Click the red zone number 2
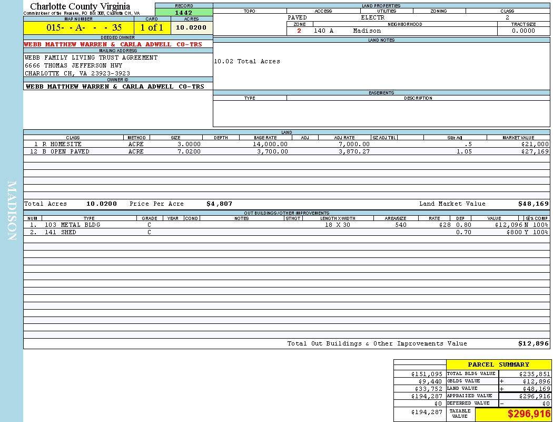Image resolution: width=553 pixels, height=422 pixels. (x=299, y=31)
